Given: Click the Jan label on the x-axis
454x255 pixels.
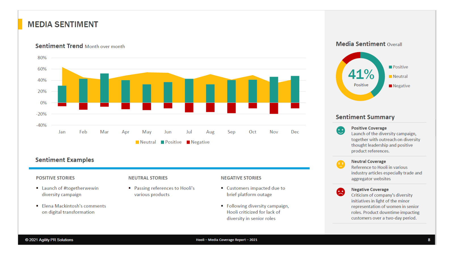Looking at the screenshot, I should pos(62,132).
